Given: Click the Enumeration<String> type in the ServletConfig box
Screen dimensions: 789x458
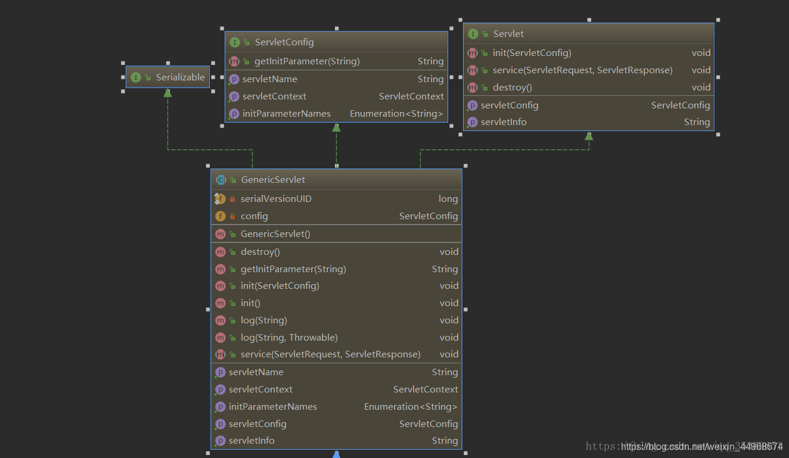Looking at the screenshot, I should [397, 114].
